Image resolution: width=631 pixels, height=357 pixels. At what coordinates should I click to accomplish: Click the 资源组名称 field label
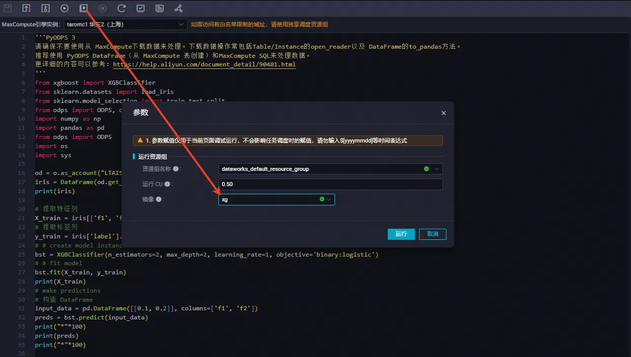157,169
